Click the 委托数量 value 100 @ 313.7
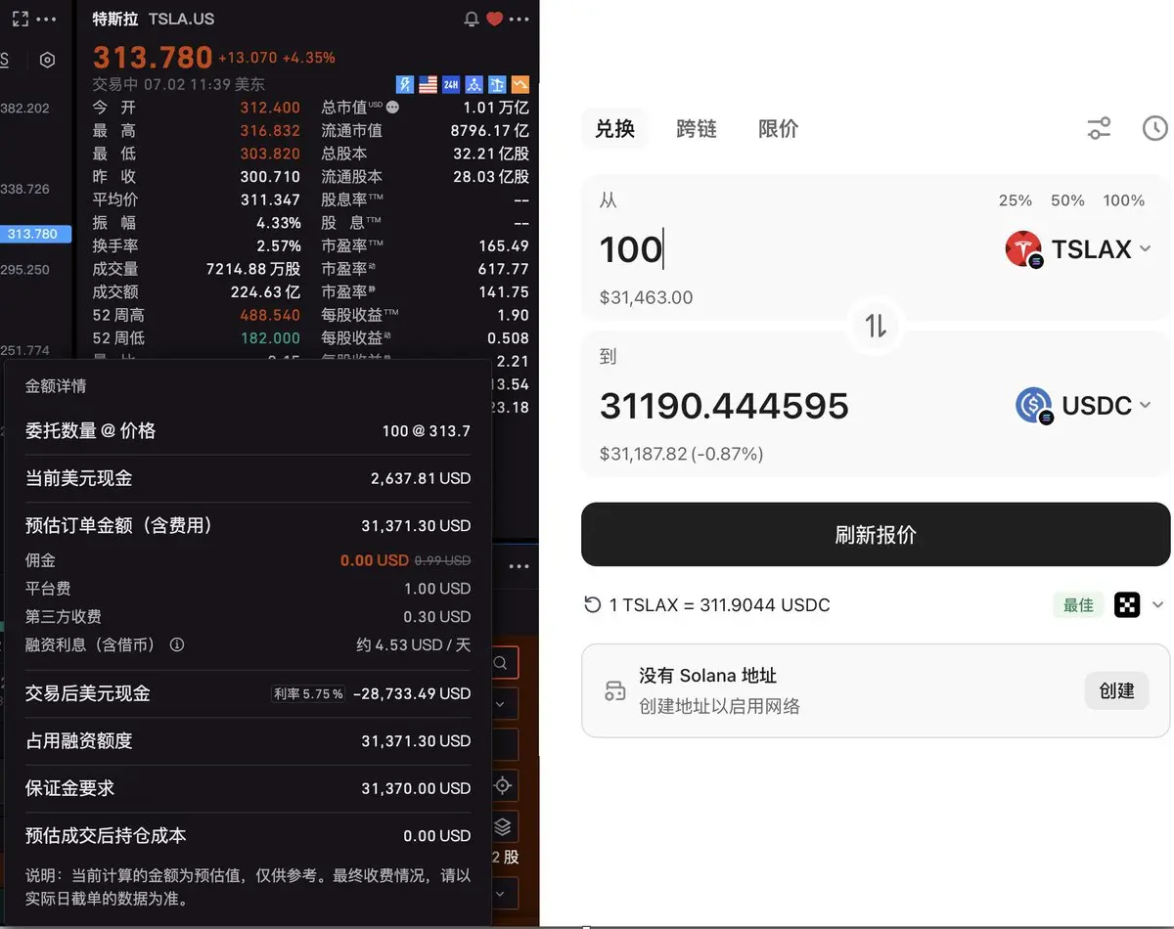This screenshot has width=1174, height=929. [x=427, y=431]
